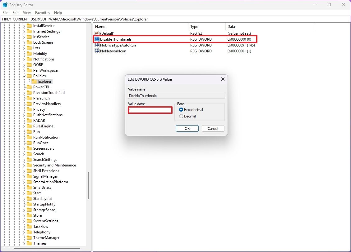
Task: Click the (Default) REG_SZ value icon
Action: tap(97, 33)
